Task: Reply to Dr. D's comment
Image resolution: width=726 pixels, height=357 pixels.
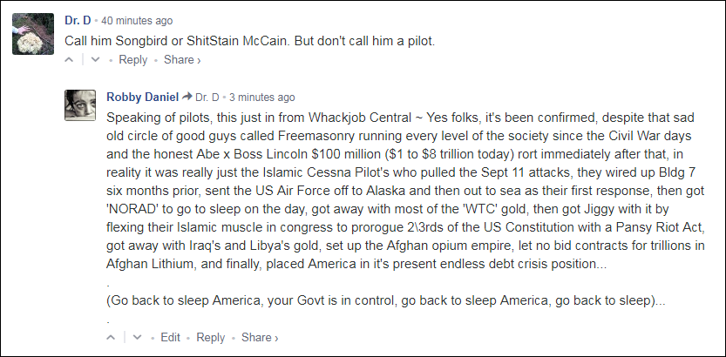Action: coord(133,60)
